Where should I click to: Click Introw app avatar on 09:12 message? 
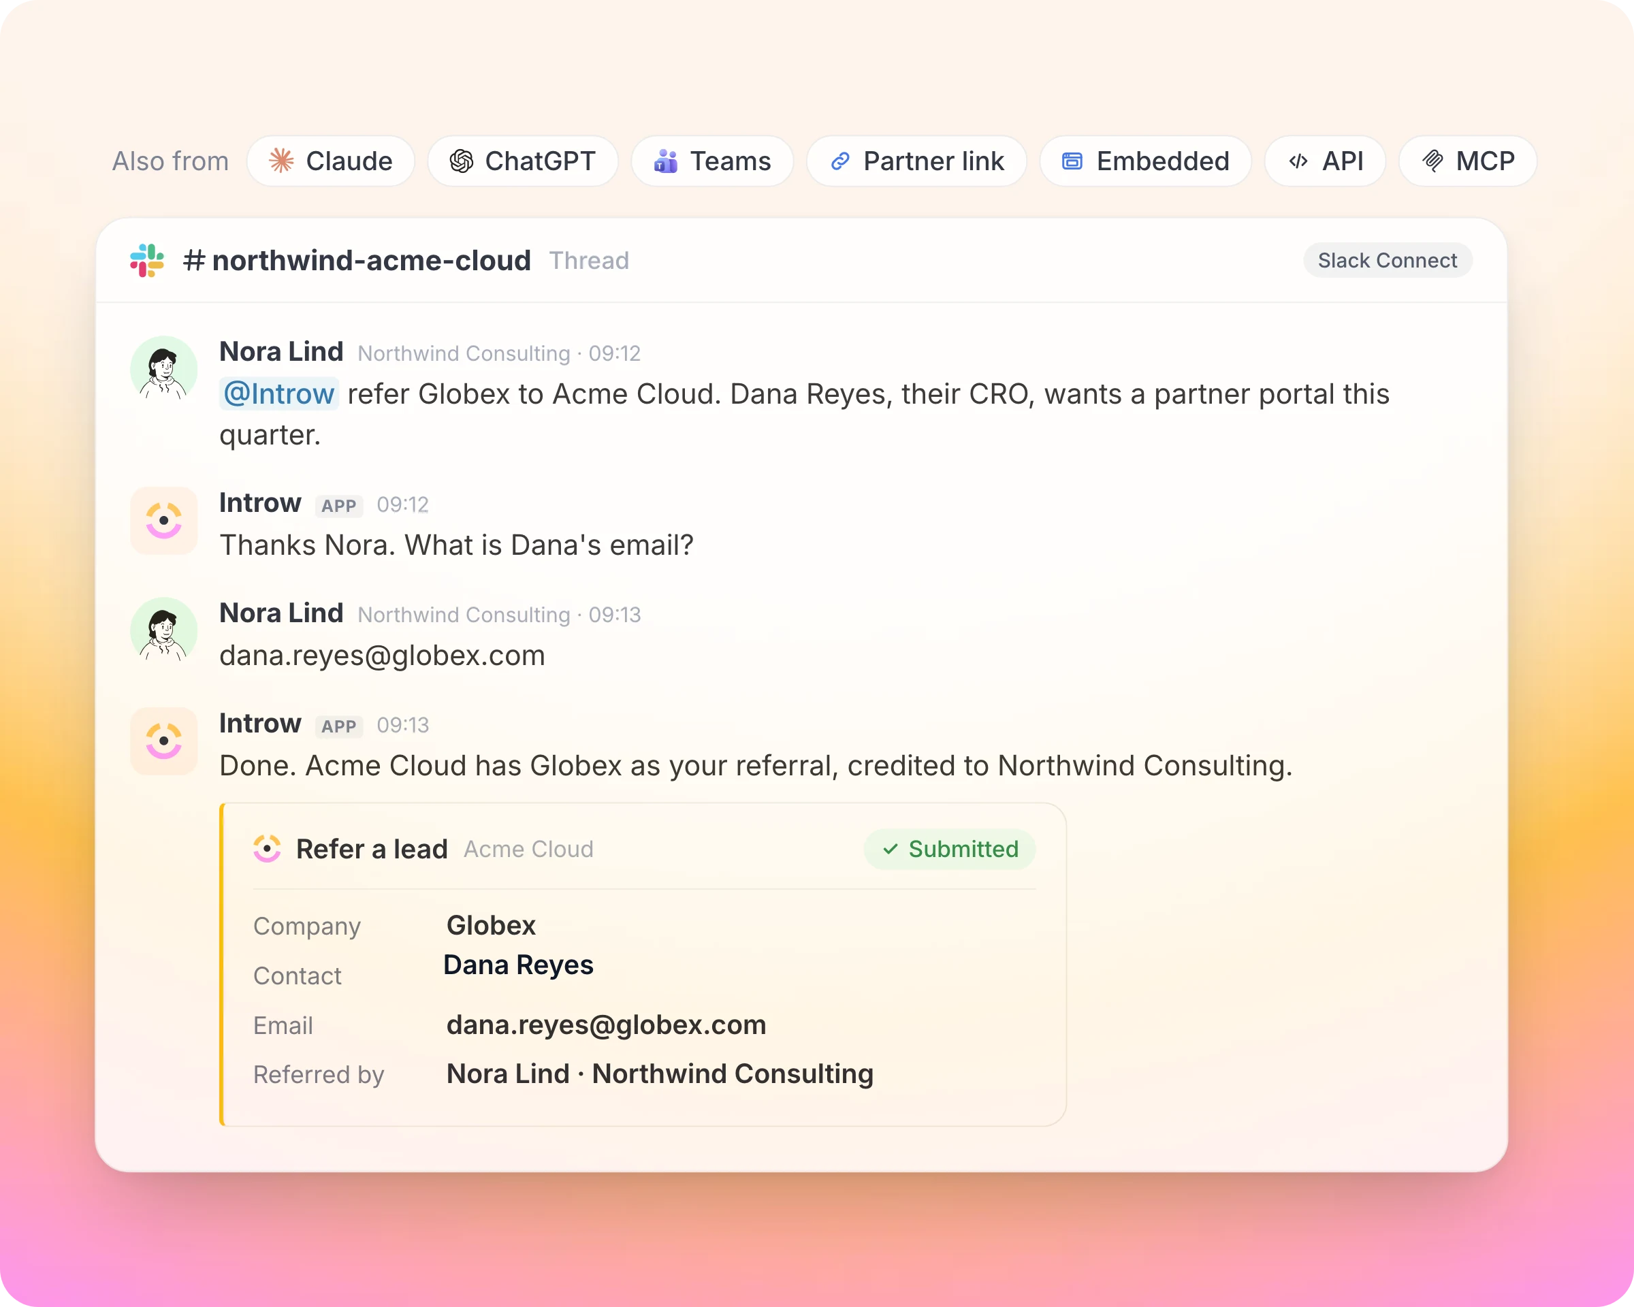pyautogui.click(x=163, y=521)
